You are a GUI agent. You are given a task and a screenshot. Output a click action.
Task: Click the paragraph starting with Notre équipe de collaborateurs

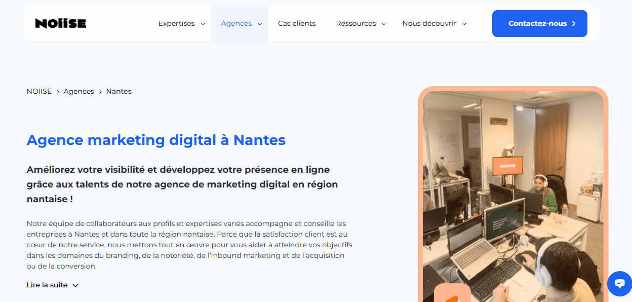point(189,245)
